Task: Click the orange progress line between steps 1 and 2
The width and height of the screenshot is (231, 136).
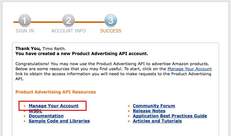Action: pyautogui.click(x=47, y=22)
